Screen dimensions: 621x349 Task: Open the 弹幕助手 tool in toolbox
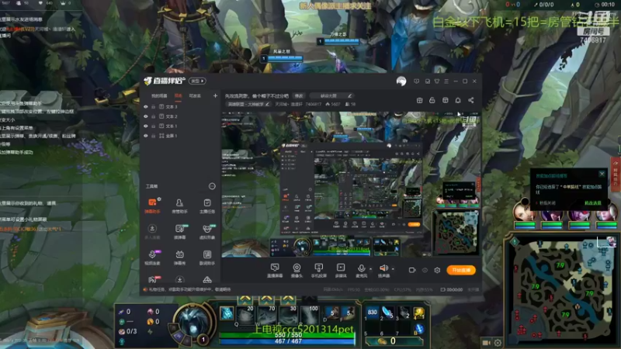[152, 206]
